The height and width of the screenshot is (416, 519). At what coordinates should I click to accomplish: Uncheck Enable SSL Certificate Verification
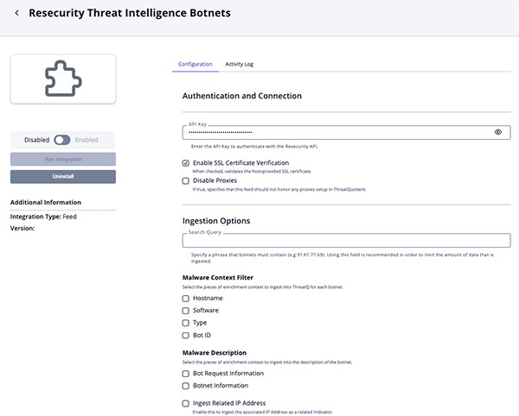186,163
